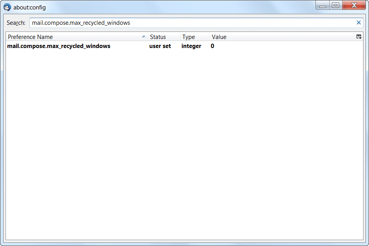The height and width of the screenshot is (246, 369).
Task: Maximize the about:config window
Action: coord(336,6)
